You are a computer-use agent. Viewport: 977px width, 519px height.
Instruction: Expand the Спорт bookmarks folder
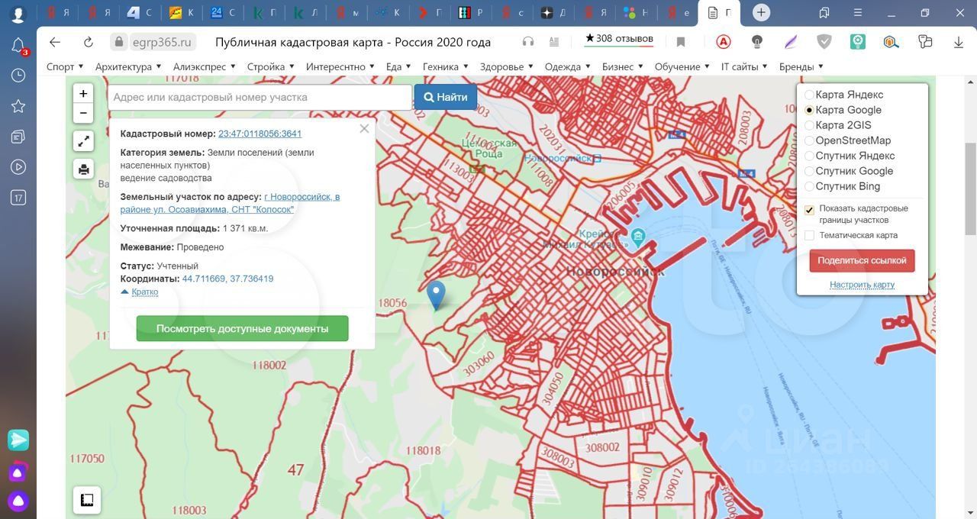pyautogui.click(x=65, y=66)
